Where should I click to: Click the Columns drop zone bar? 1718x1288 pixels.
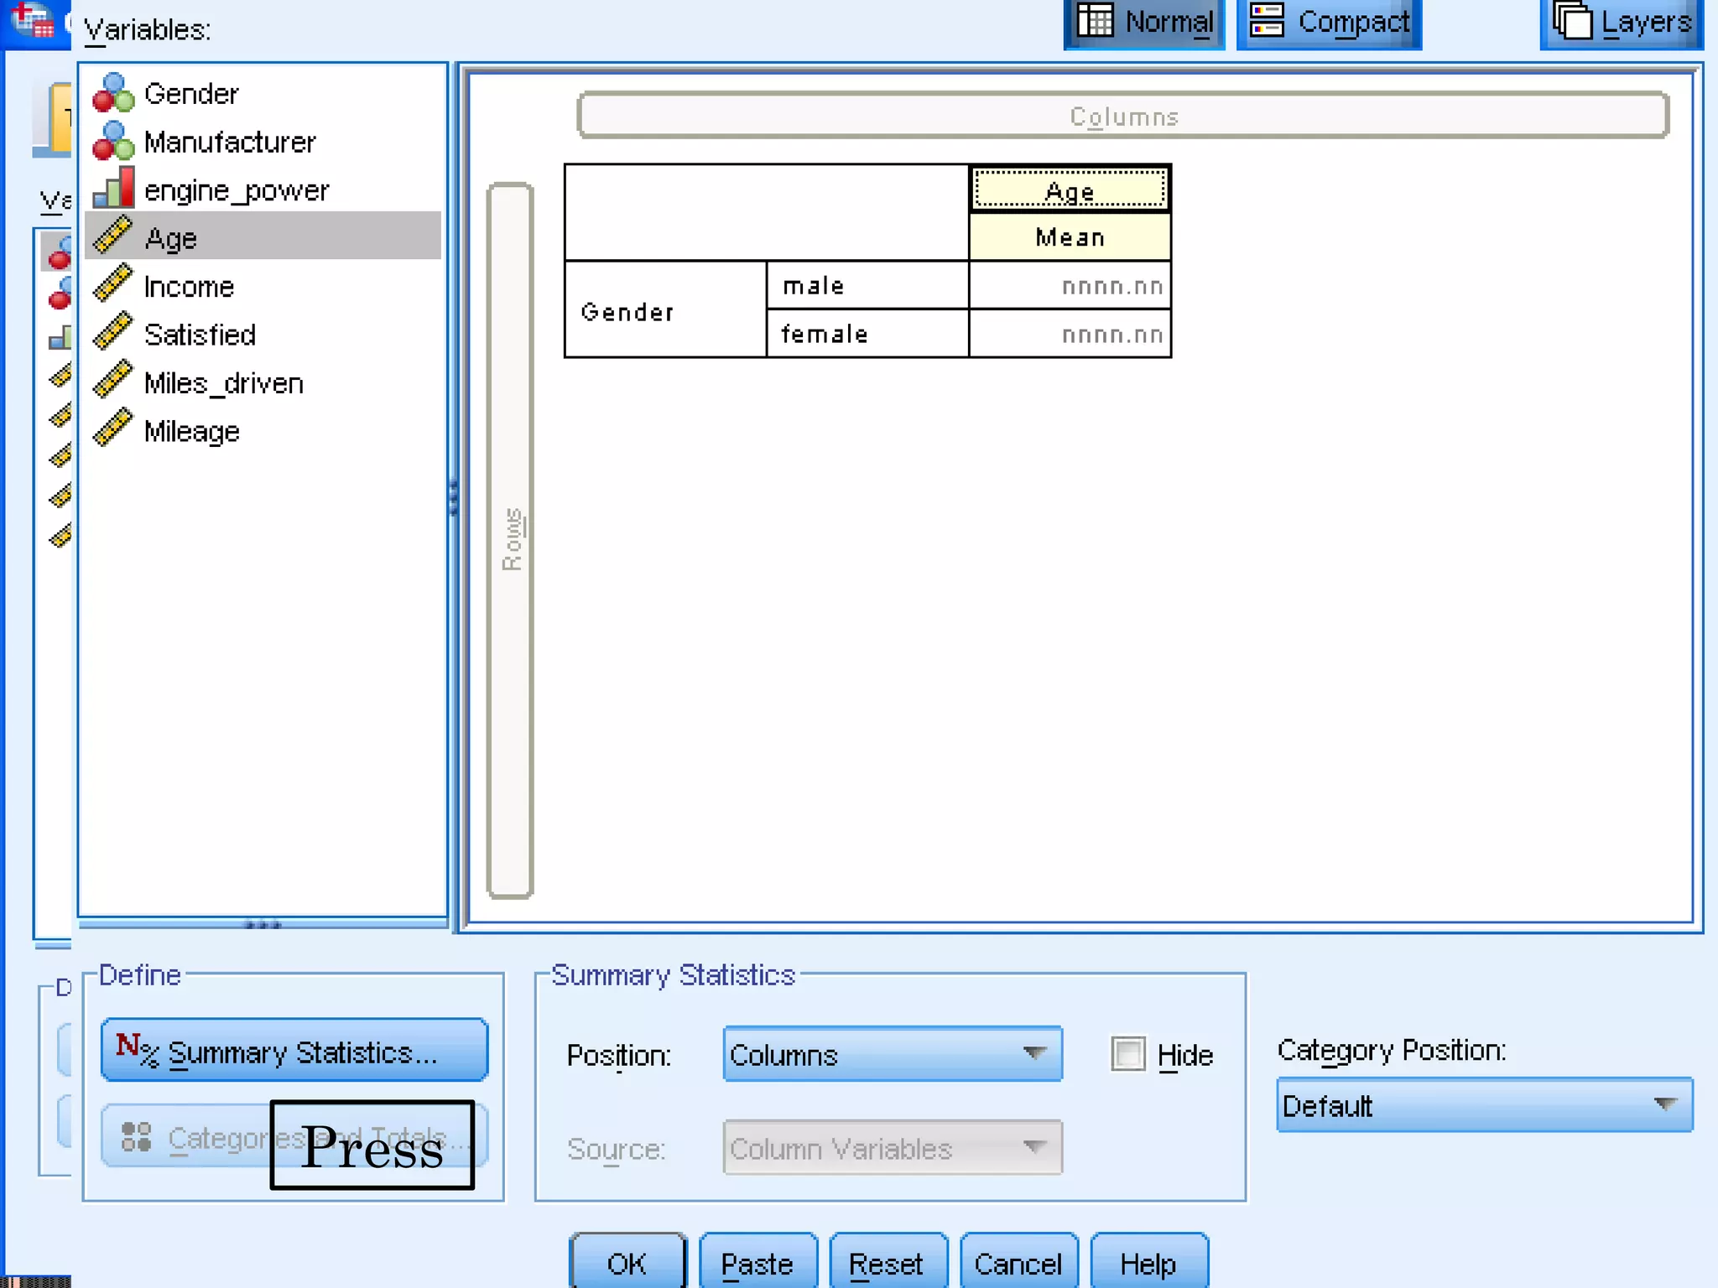click(1122, 116)
